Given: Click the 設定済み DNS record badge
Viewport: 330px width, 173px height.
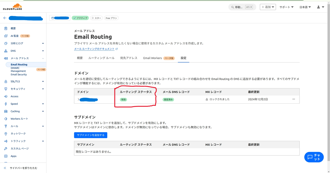Looking at the screenshot, I should tap(168, 100).
